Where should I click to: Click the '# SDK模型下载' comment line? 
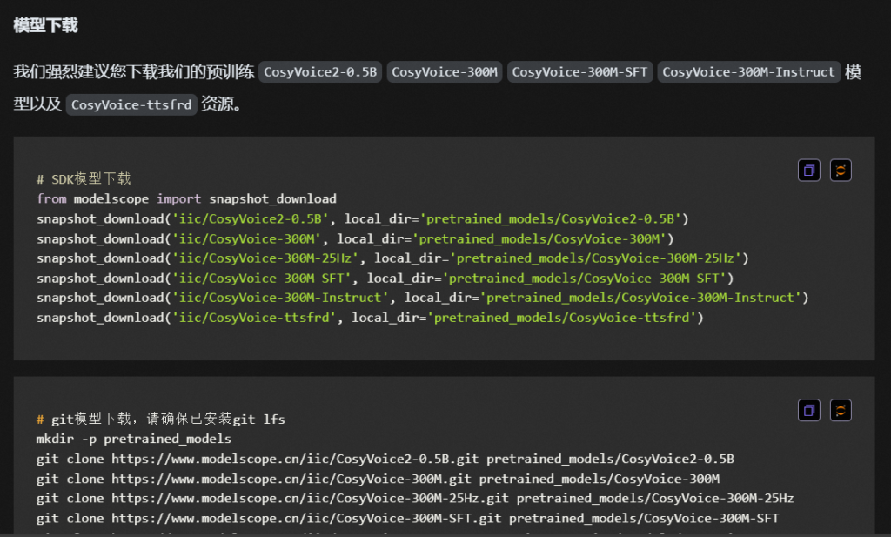[84, 179]
